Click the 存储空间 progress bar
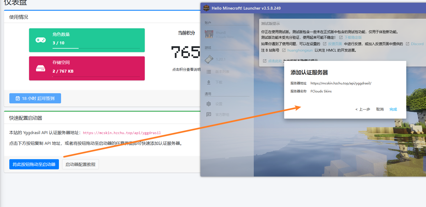Viewport: 426px width, 207px height. [x=96, y=77]
